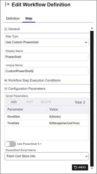The width and height of the screenshot is (97, 174).
Task: Click the DELETE parameter button
Action: (x=46, y=102)
